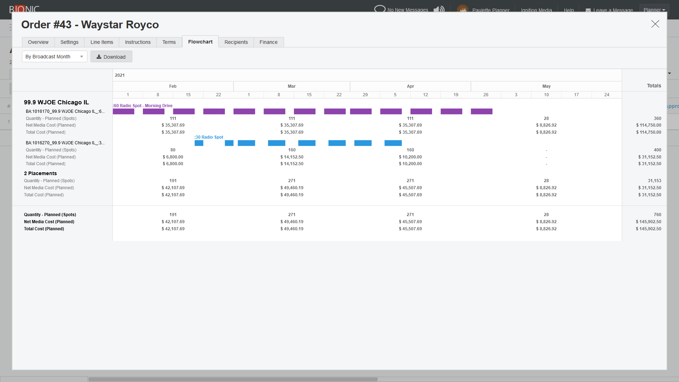Click the bold Quantity - Planned (Spots) label
679x382 pixels.
[x=50, y=215]
